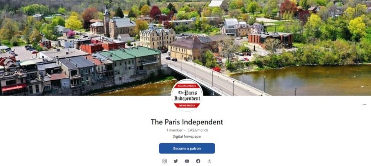Click the 1 member count text

[x=174, y=130]
